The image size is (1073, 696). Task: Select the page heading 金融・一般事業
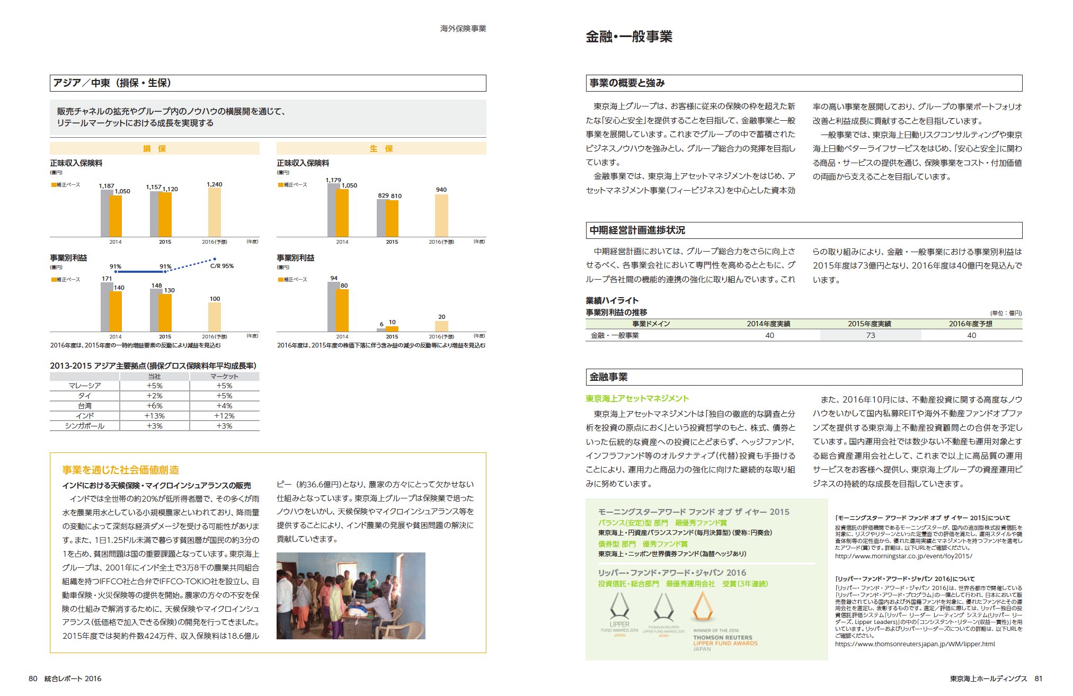point(629,37)
